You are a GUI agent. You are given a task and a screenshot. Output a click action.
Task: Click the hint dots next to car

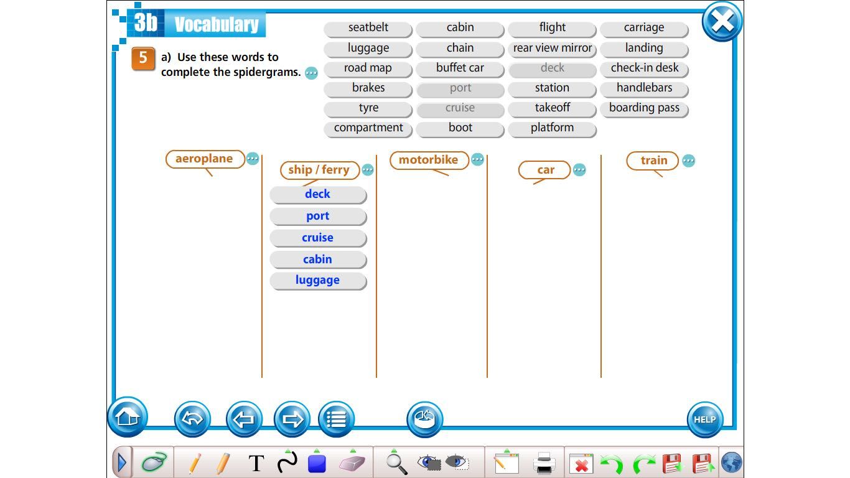pyautogui.click(x=579, y=169)
